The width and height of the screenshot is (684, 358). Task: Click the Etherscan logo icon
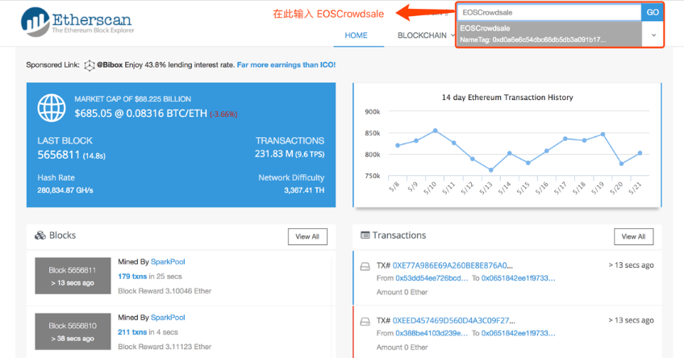point(35,22)
